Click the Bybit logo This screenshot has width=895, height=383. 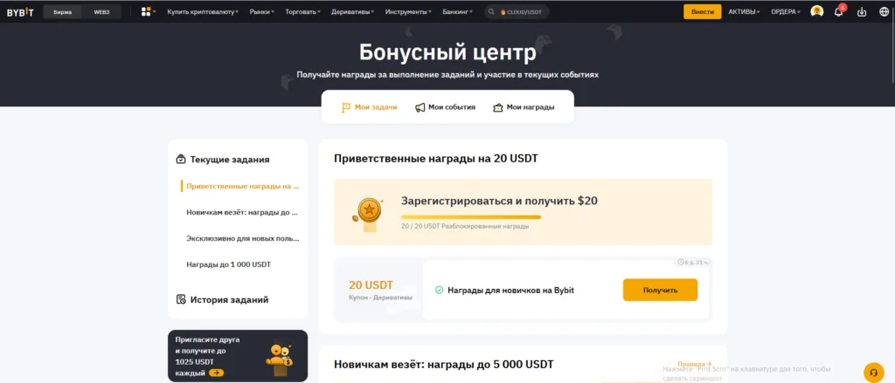21,11
